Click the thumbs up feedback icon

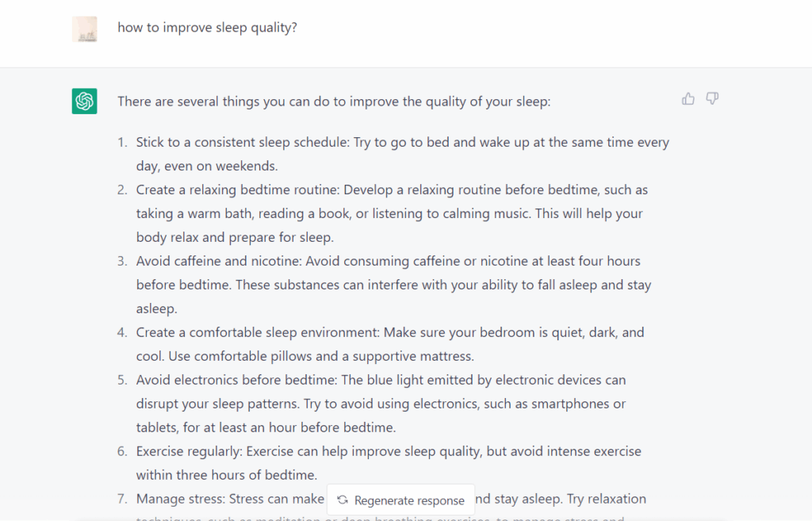(688, 99)
